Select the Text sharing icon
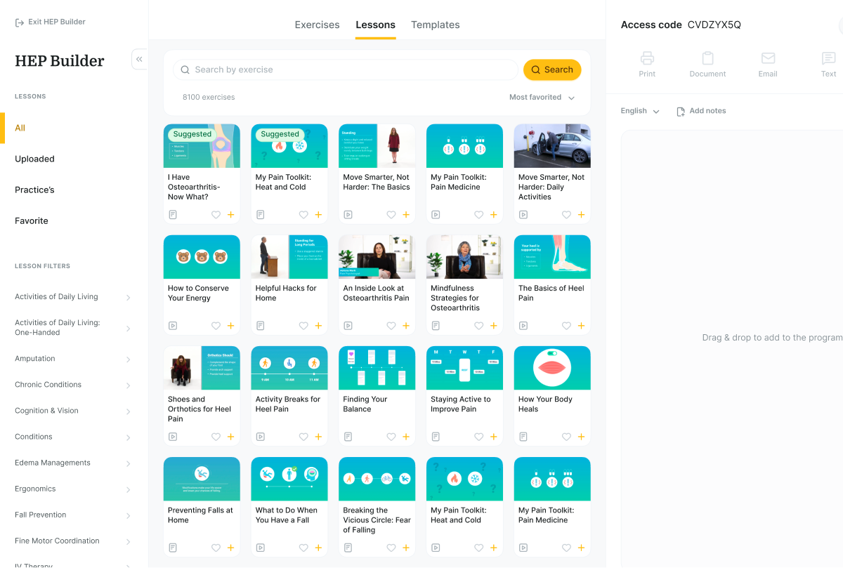 [x=828, y=59]
